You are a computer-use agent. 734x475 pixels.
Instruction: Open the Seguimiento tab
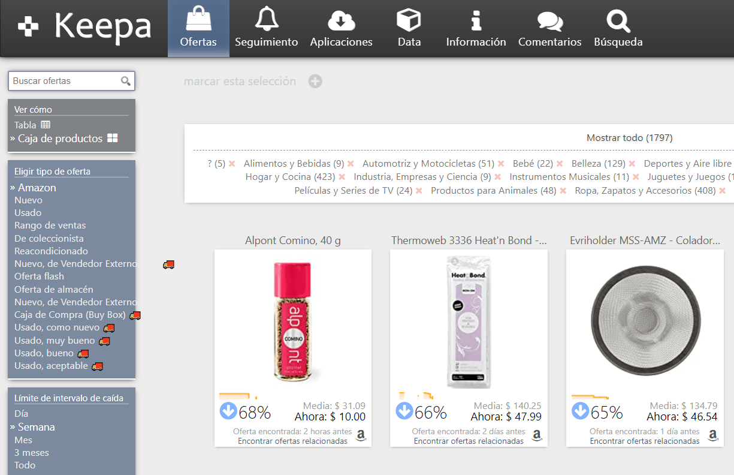(266, 28)
